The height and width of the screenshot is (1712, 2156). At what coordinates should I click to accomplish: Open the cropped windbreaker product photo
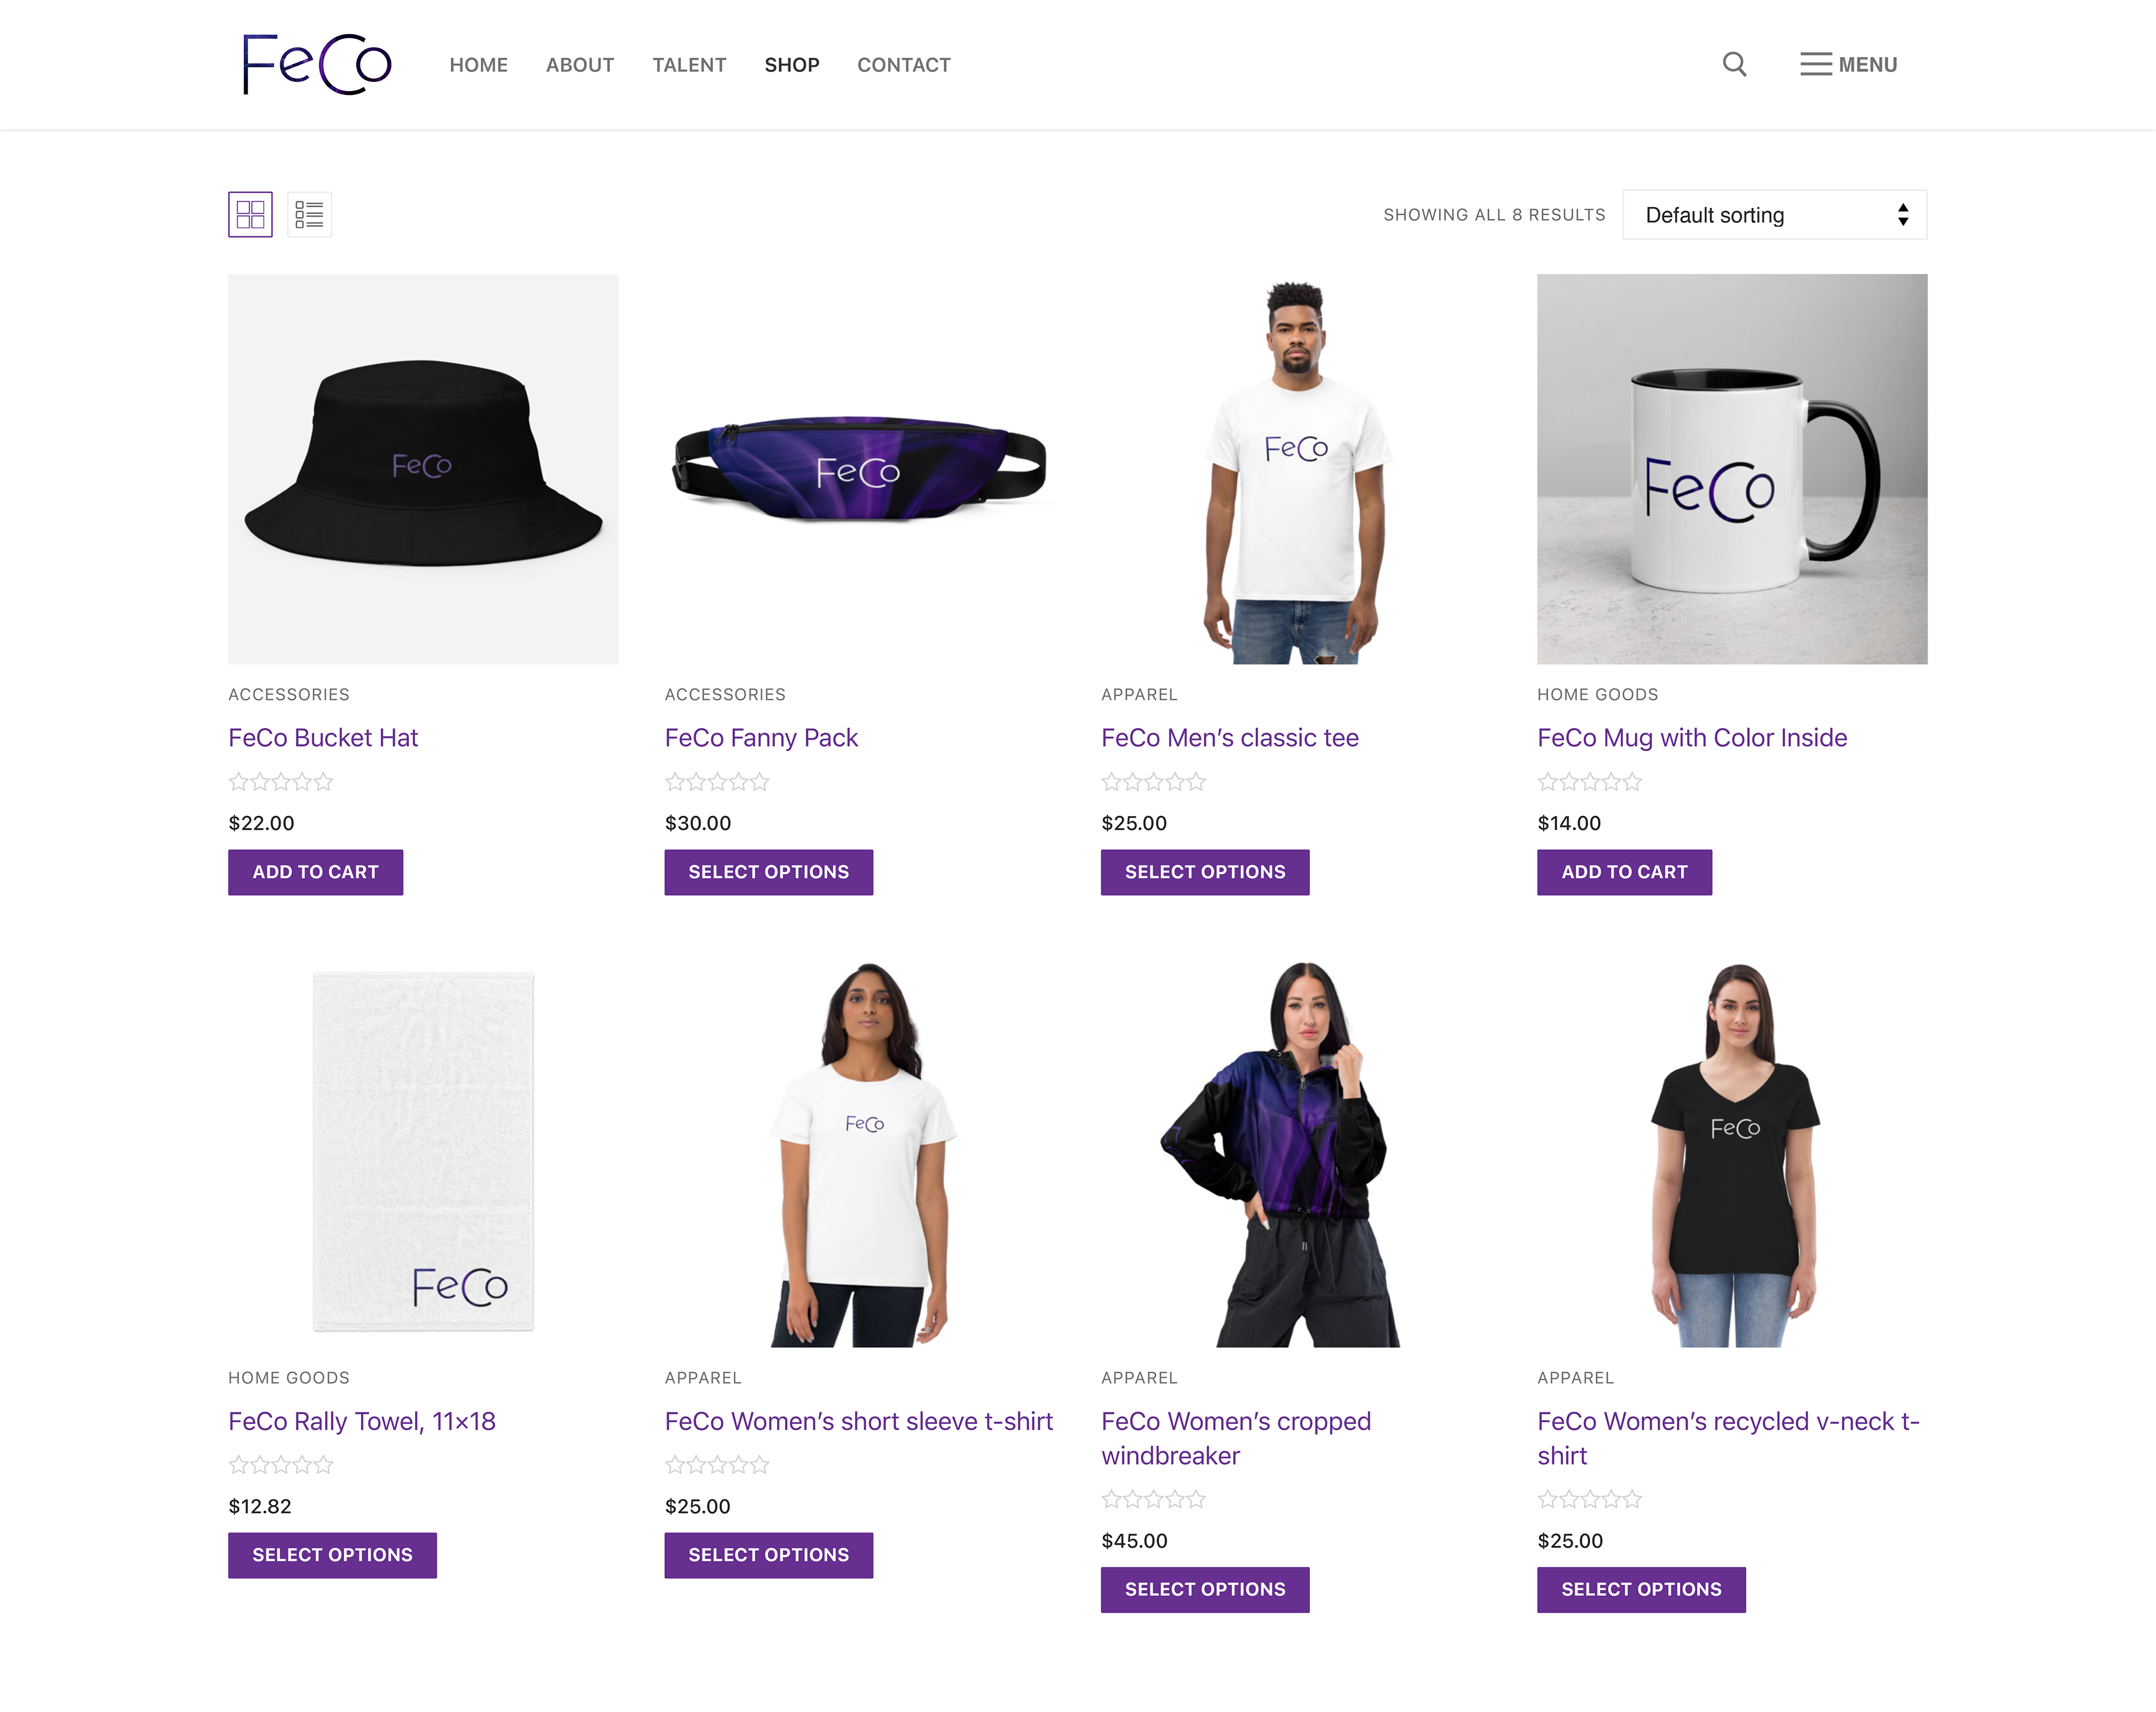1296,1152
